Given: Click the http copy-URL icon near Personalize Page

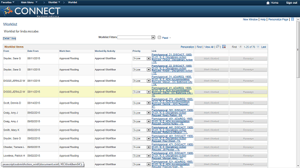Looking at the screenshot, I should (x=292, y=19).
